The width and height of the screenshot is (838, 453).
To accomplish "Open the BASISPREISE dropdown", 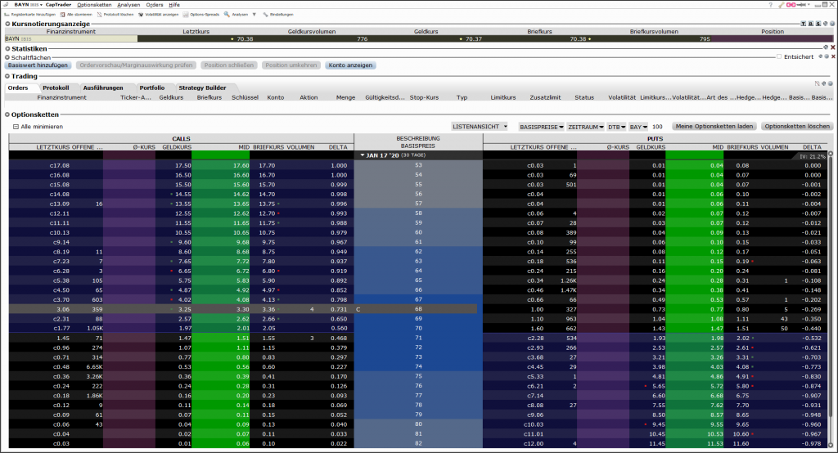I will [x=541, y=127].
